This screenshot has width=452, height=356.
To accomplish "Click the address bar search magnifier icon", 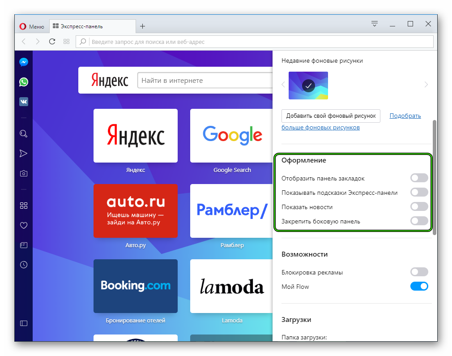I will 83,42.
